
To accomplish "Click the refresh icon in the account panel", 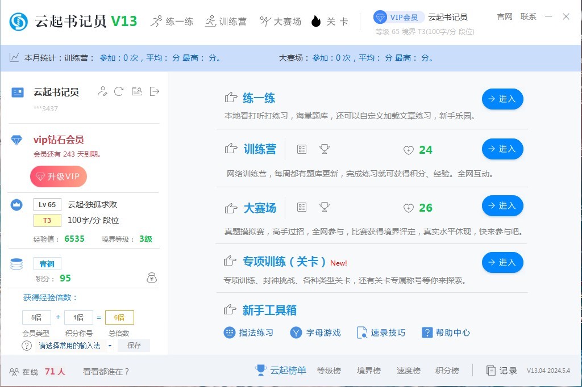I will 119,91.
